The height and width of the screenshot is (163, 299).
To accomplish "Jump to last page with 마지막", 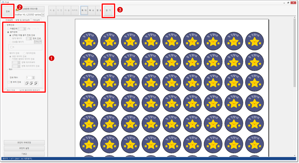I will pos(74,10).
